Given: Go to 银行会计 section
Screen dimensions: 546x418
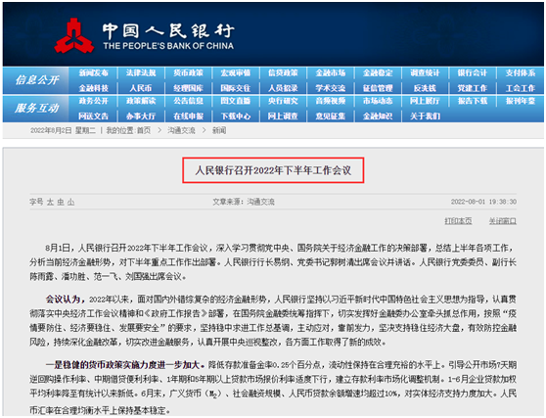Looking at the screenshot, I should pos(473,72).
